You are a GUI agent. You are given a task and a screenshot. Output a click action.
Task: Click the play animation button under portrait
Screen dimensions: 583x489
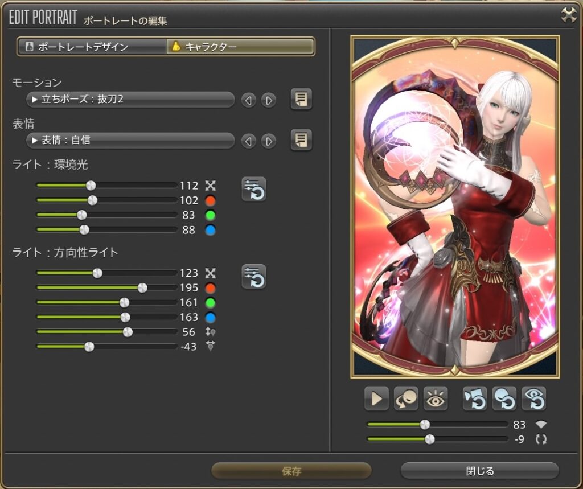376,398
